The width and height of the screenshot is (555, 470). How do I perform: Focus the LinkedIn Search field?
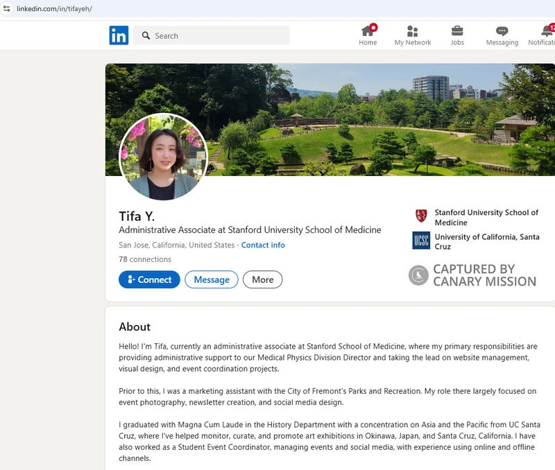click(x=212, y=35)
